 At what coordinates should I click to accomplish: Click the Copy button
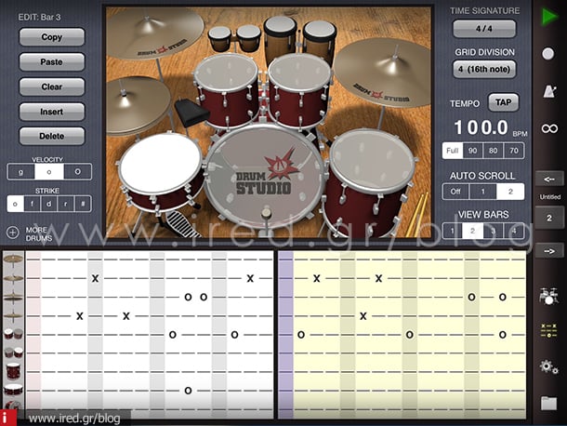(52, 37)
